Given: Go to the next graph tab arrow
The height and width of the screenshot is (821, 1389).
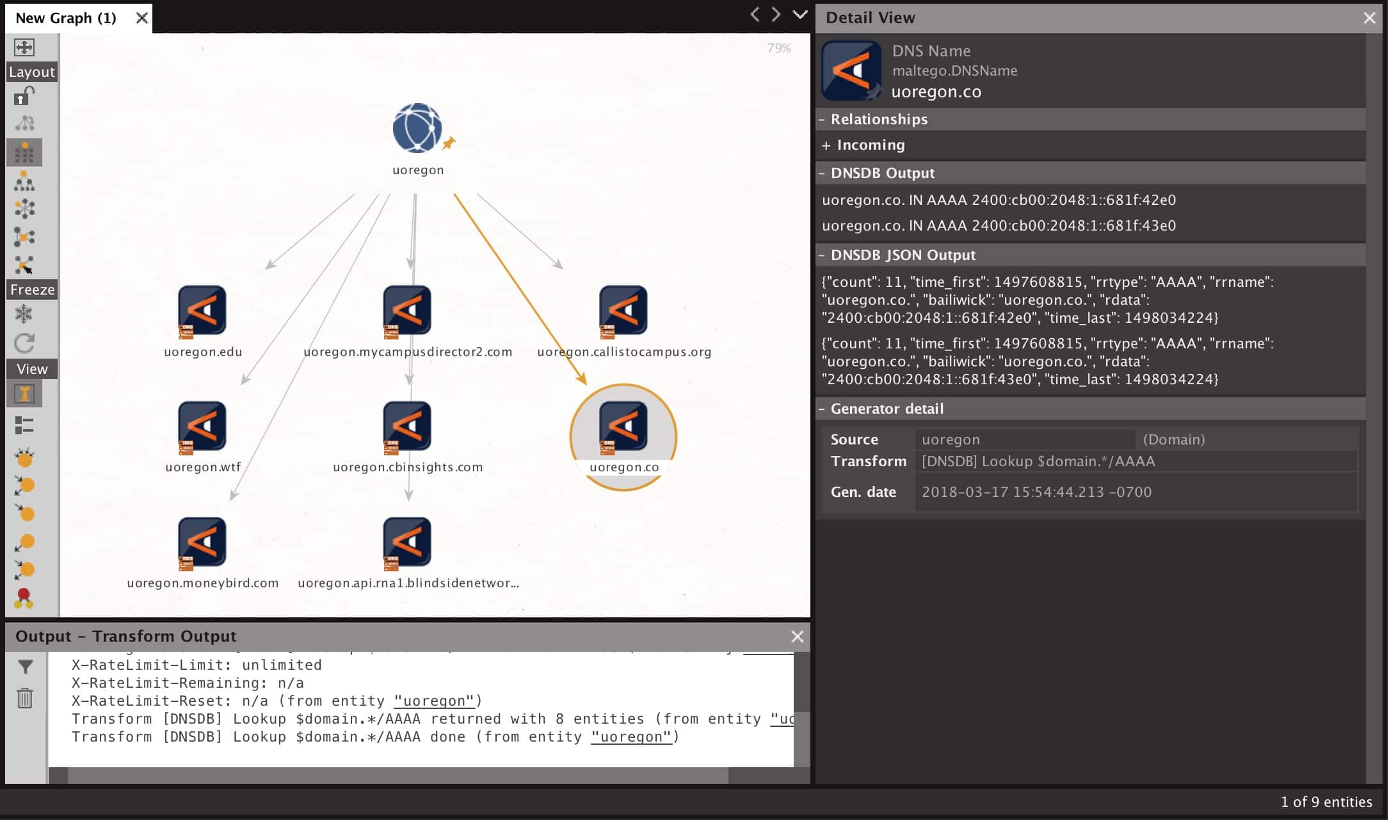Looking at the screenshot, I should point(776,14).
